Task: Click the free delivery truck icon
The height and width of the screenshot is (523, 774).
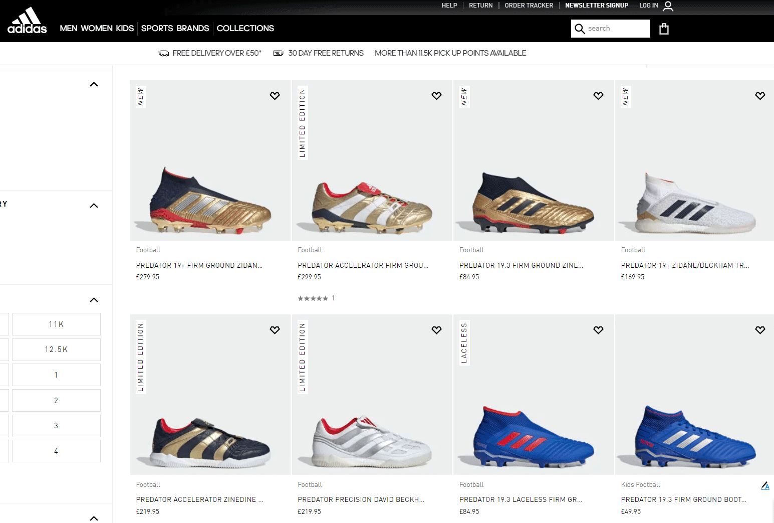Action: point(164,53)
